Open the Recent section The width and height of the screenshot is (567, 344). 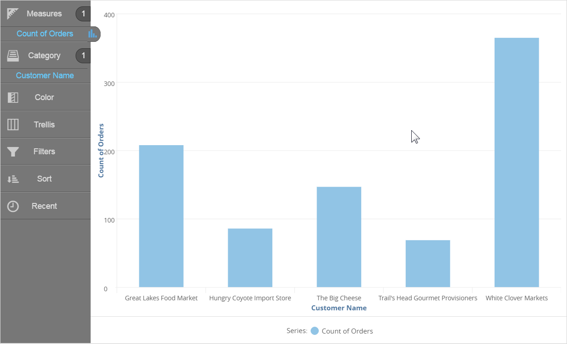tap(44, 206)
